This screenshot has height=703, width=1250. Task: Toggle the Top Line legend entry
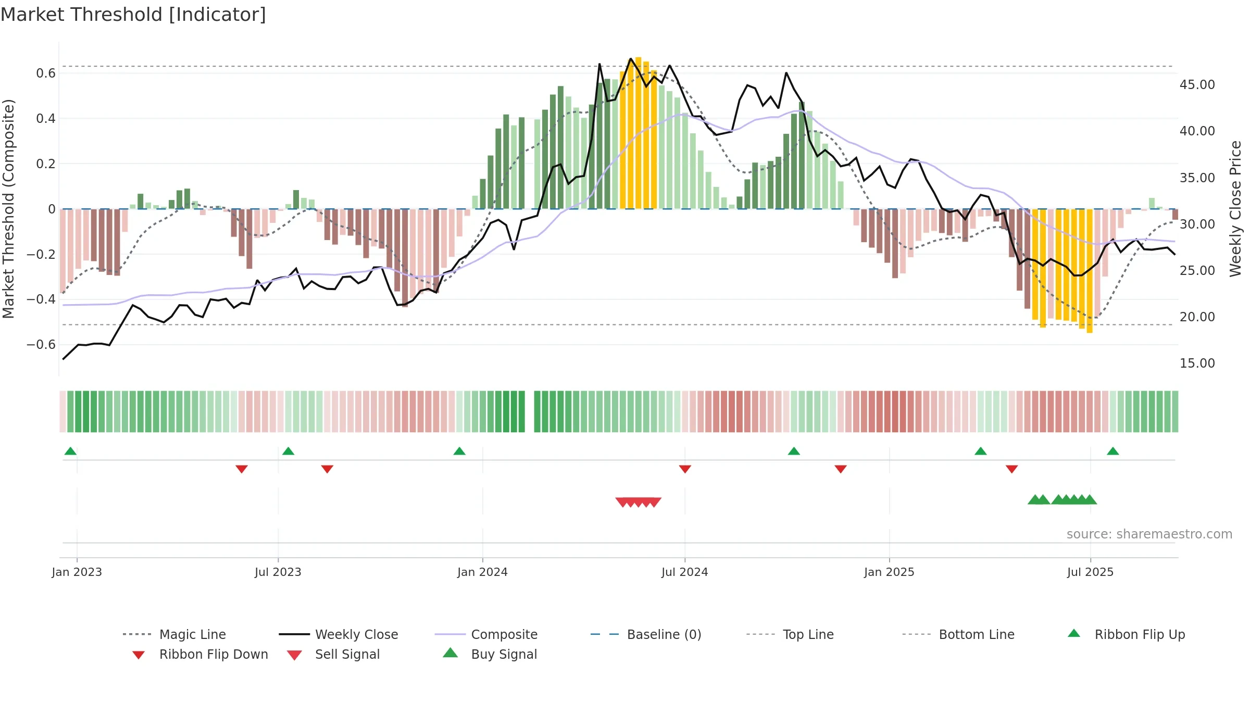coord(790,634)
